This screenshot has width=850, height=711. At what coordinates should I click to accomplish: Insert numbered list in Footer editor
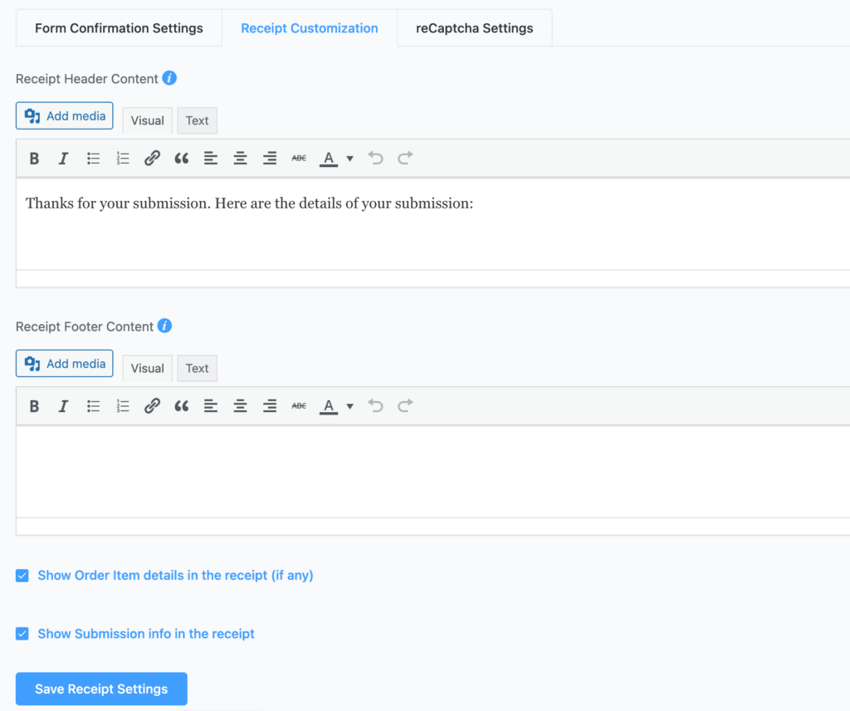(x=123, y=406)
